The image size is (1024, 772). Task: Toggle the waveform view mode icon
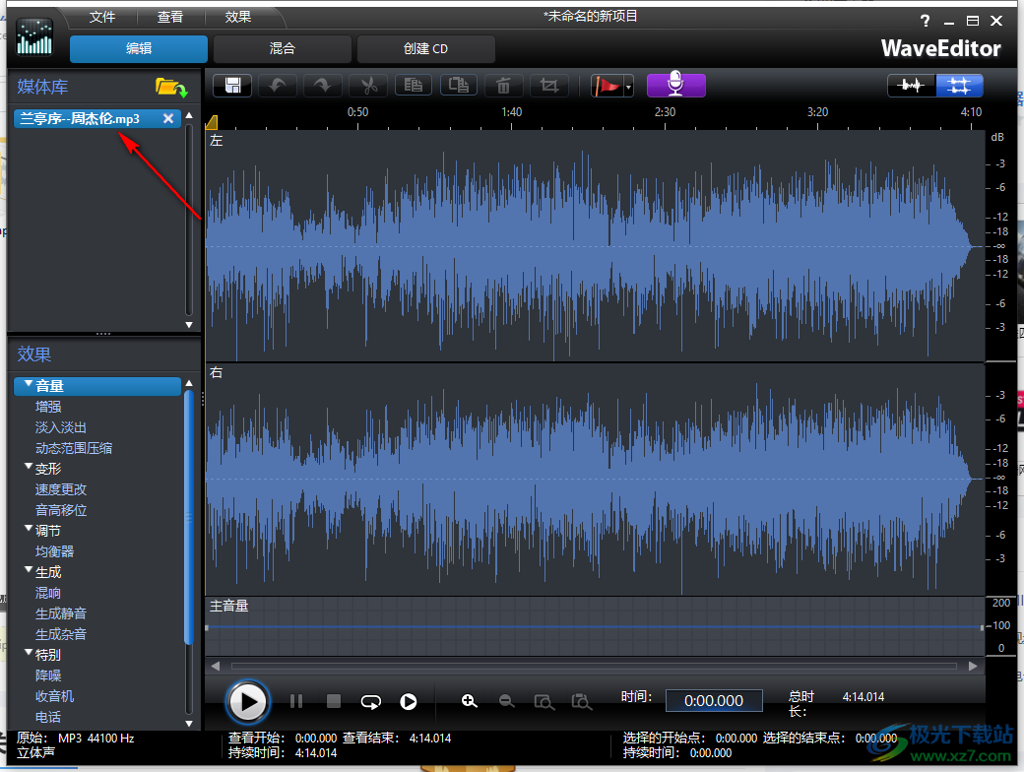pyautogui.click(x=911, y=86)
